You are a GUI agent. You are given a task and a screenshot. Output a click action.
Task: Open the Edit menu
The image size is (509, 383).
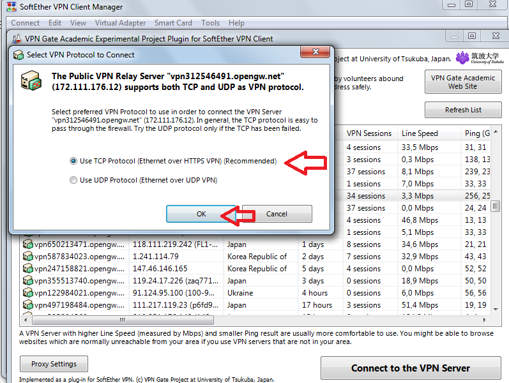[55, 23]
